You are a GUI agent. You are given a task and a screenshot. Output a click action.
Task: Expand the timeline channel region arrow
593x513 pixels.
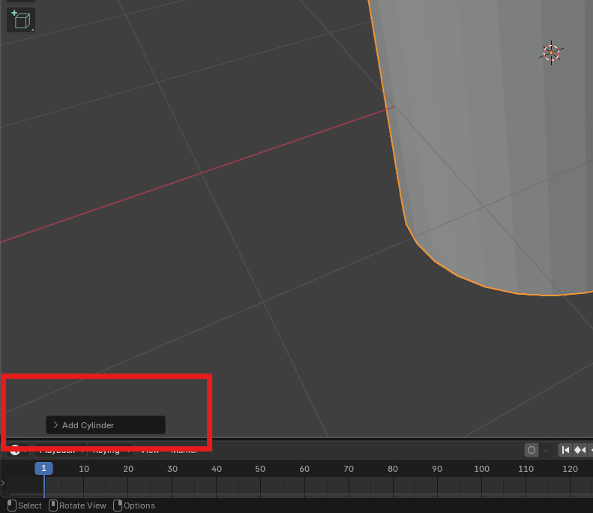coord(3,483)
